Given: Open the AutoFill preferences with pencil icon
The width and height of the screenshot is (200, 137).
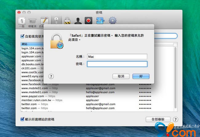Looking at the screenshot, I should tap(44, 22).
